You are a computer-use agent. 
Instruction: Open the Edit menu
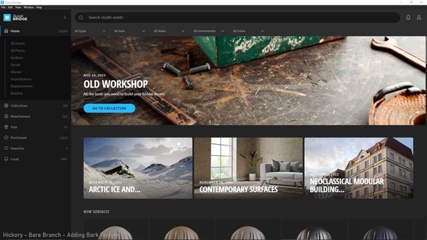click(11, 7)
